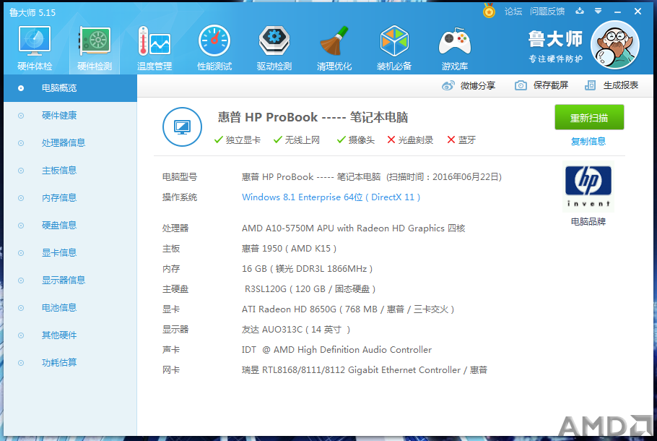The width and height of the screenshot is (657, 441).
Task: Click 摄像头 check mark item
Action: point(356,140)
